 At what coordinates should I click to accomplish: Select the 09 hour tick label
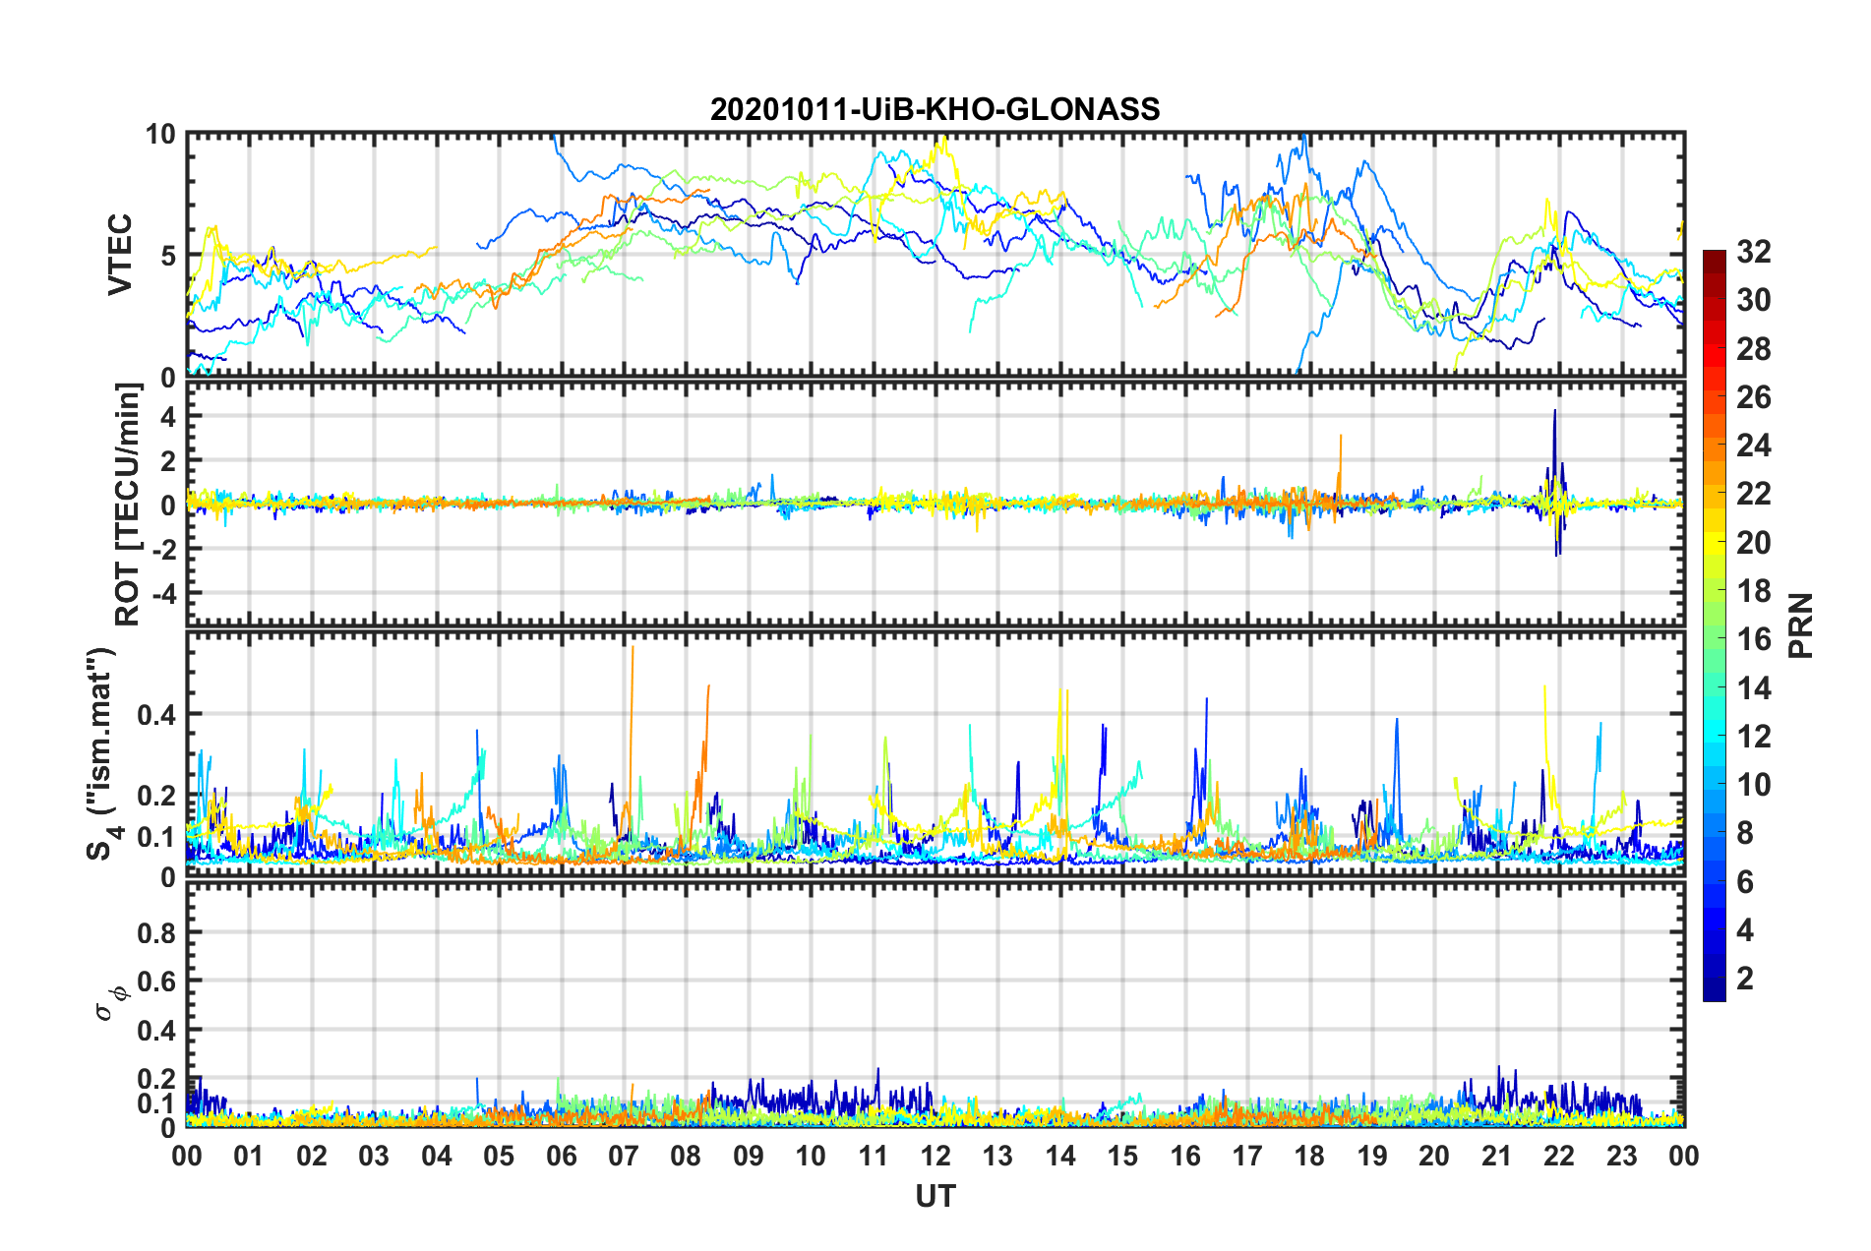749,1156
